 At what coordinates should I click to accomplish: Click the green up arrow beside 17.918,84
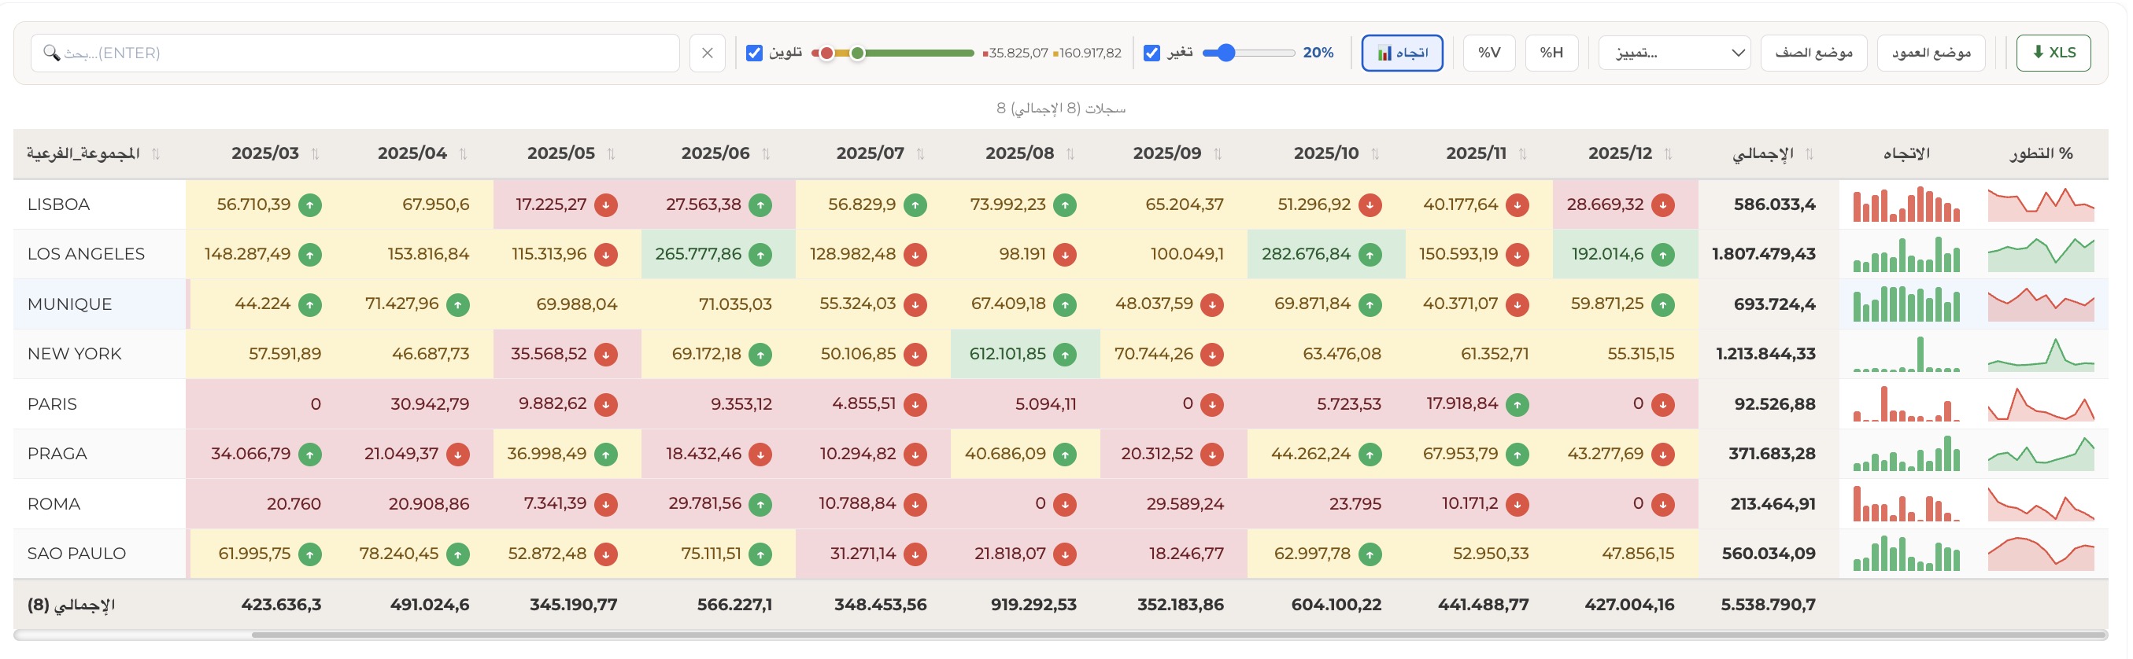click(x=1517, y=404)
